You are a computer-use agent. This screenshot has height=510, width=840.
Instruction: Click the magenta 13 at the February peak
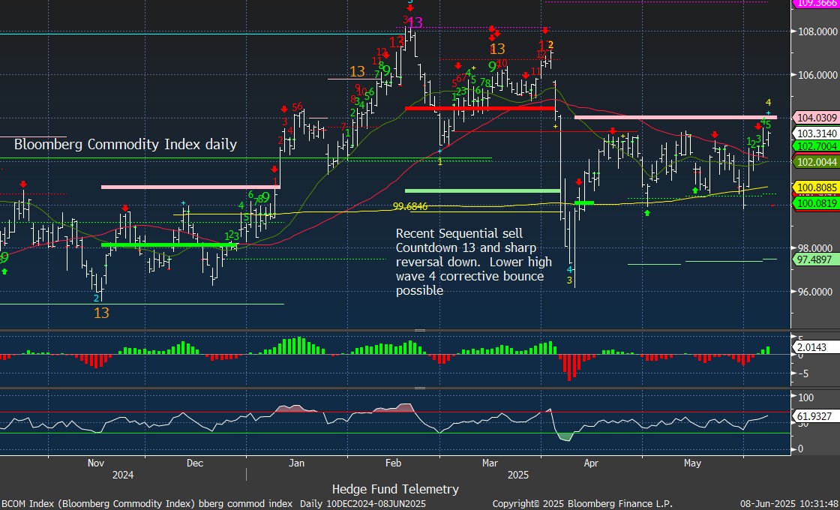[415, 23]
